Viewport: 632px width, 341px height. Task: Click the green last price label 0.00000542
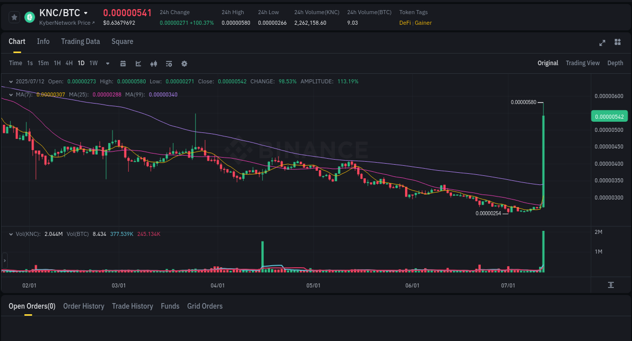coord(609,116)
